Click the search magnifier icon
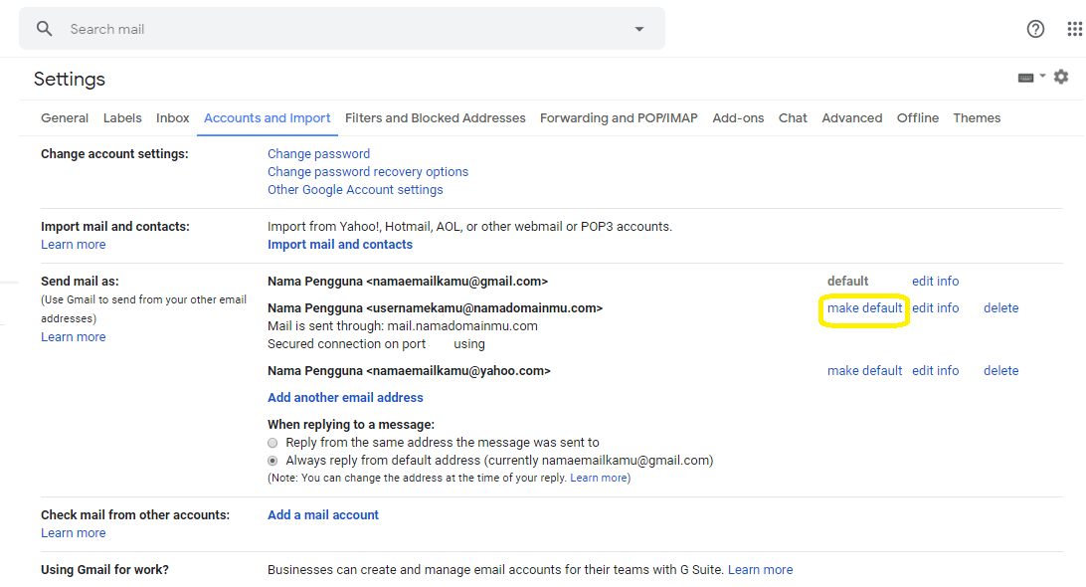1086x587 pixels. coord(44,29)
